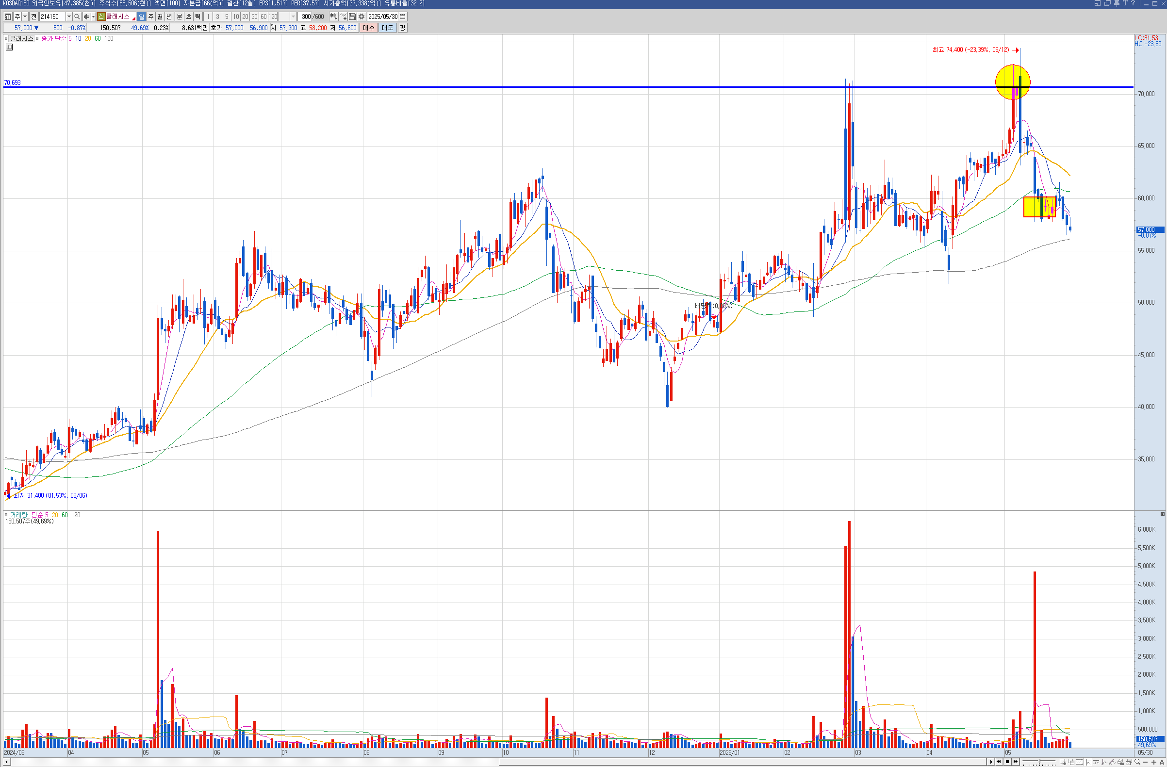Screen dimensions: 1167x767
Task: Click the 매수 buy button
Action: [368, 28]
